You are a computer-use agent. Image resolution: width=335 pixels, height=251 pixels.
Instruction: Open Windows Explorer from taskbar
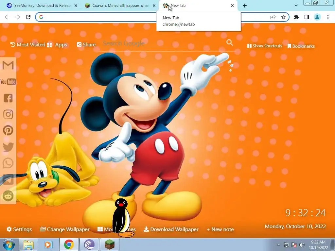[28, 244]
